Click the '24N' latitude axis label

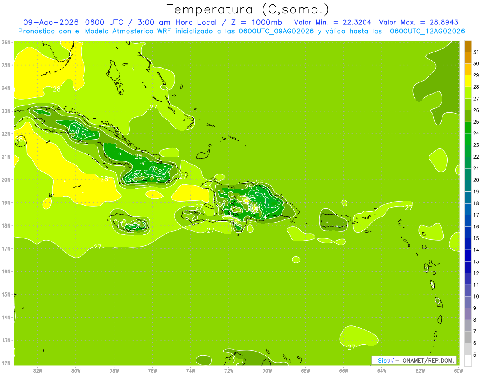pyautogui.click(x=6, y=88)
